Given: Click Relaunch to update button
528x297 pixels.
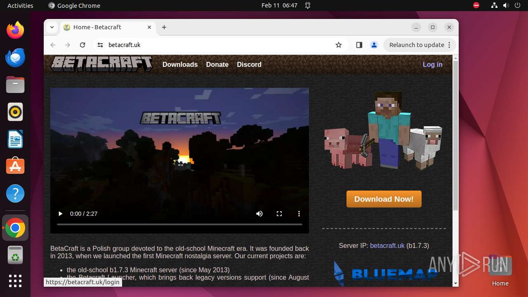Looking at the screenshot, I should click(420, 45).
